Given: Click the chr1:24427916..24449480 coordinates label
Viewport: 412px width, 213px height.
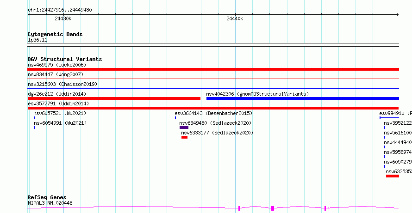Looking at the screenshot, I should [60, 10].
